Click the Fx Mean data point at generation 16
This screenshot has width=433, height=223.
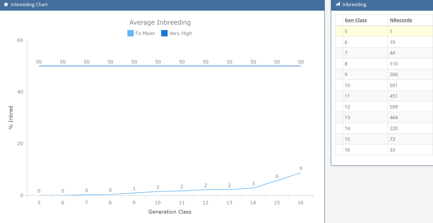click(x=301, y=173)
